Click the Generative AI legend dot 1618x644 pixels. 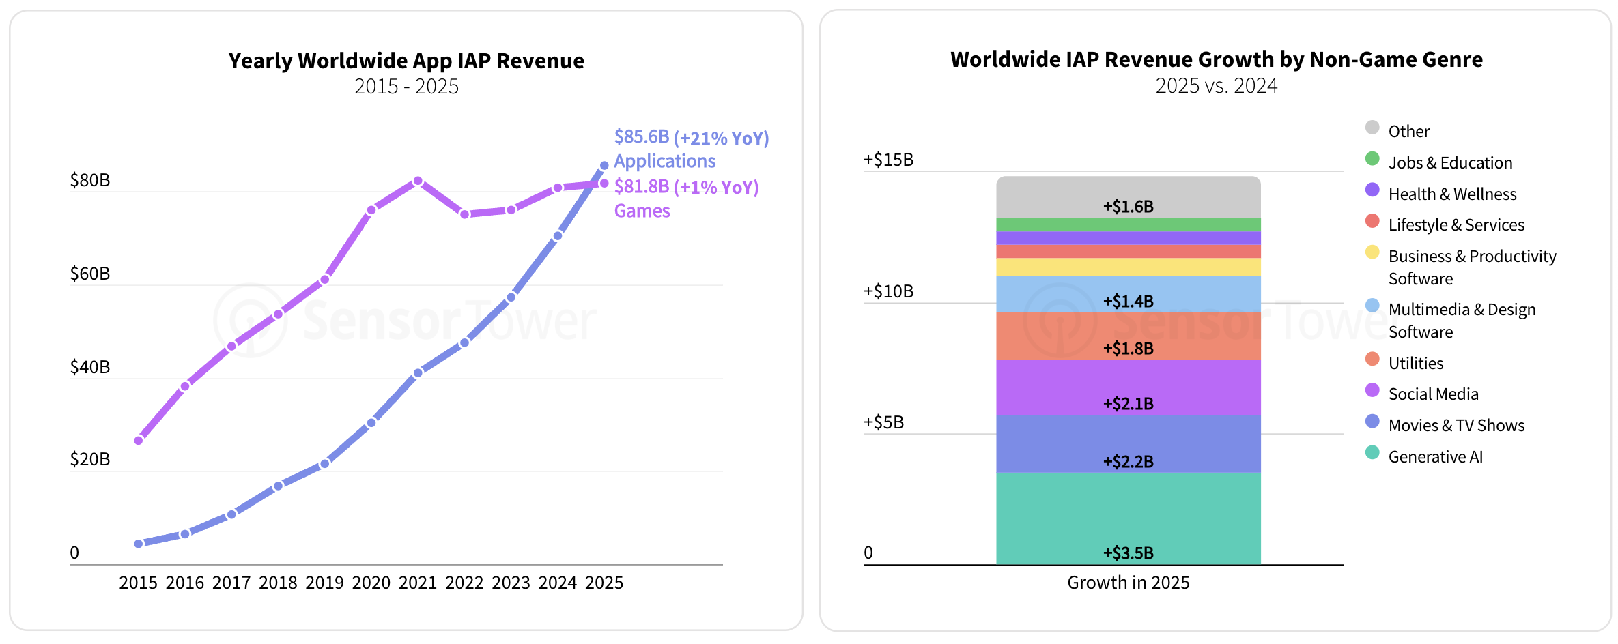1372,452
